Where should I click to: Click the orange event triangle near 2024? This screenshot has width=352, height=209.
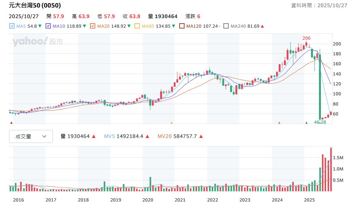tap(279, 122)
